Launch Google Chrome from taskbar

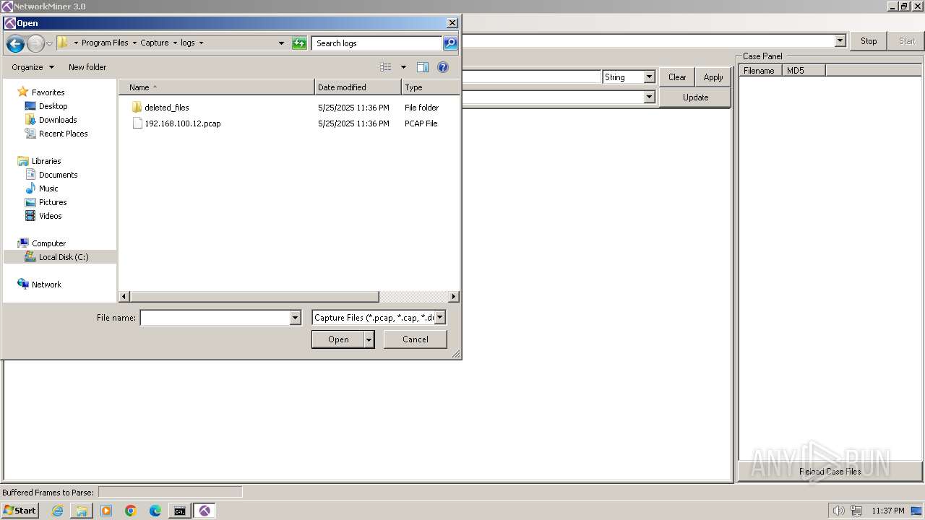click(x=131, y=511)
